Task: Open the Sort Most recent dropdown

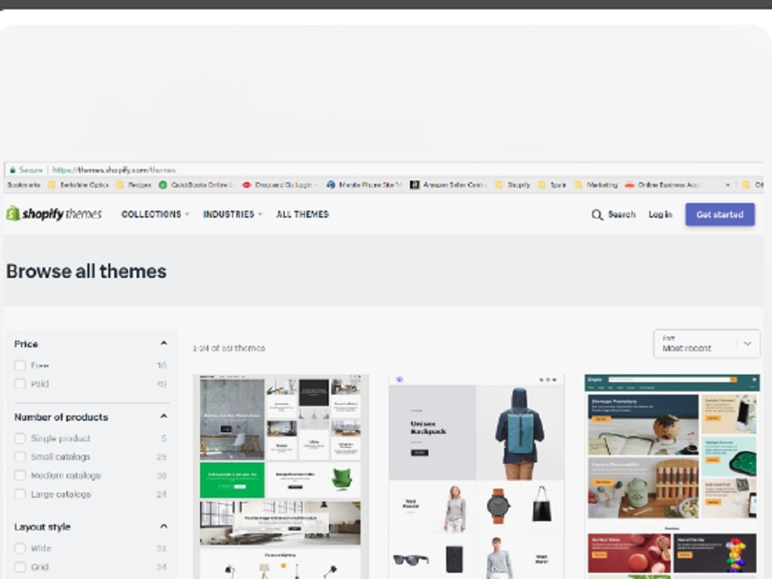Action: (706, 344)
